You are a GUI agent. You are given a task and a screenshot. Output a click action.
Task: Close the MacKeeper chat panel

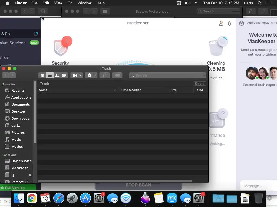point(242,23)
